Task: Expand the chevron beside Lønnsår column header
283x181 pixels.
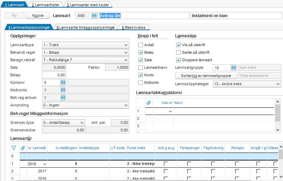Action: (30, 148)
